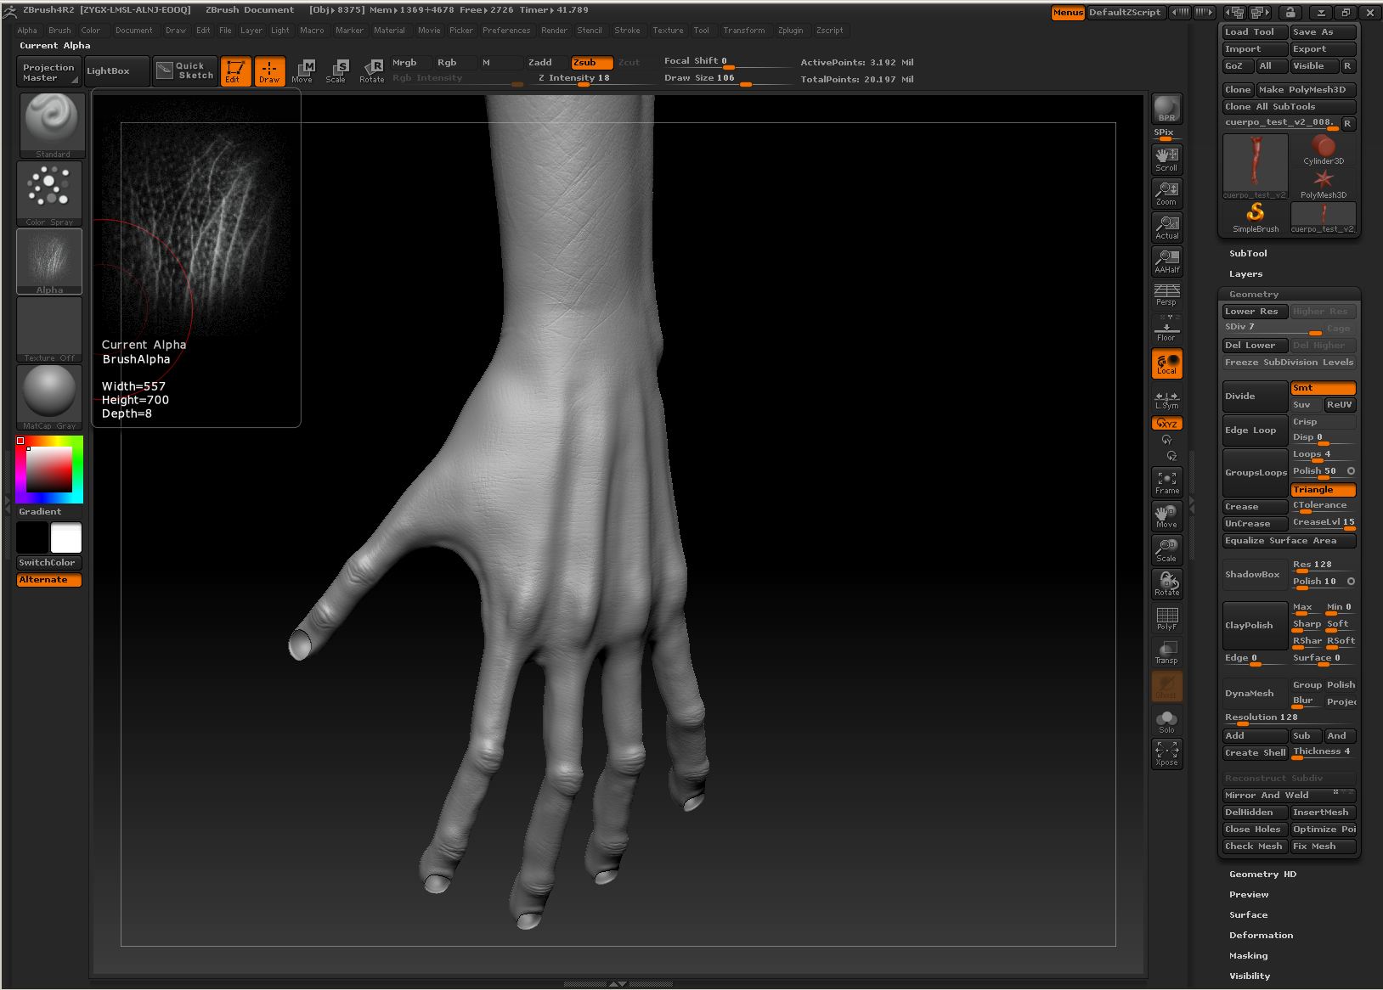
Task: Click the white secondary color swatch
Action: click(66, 538)
